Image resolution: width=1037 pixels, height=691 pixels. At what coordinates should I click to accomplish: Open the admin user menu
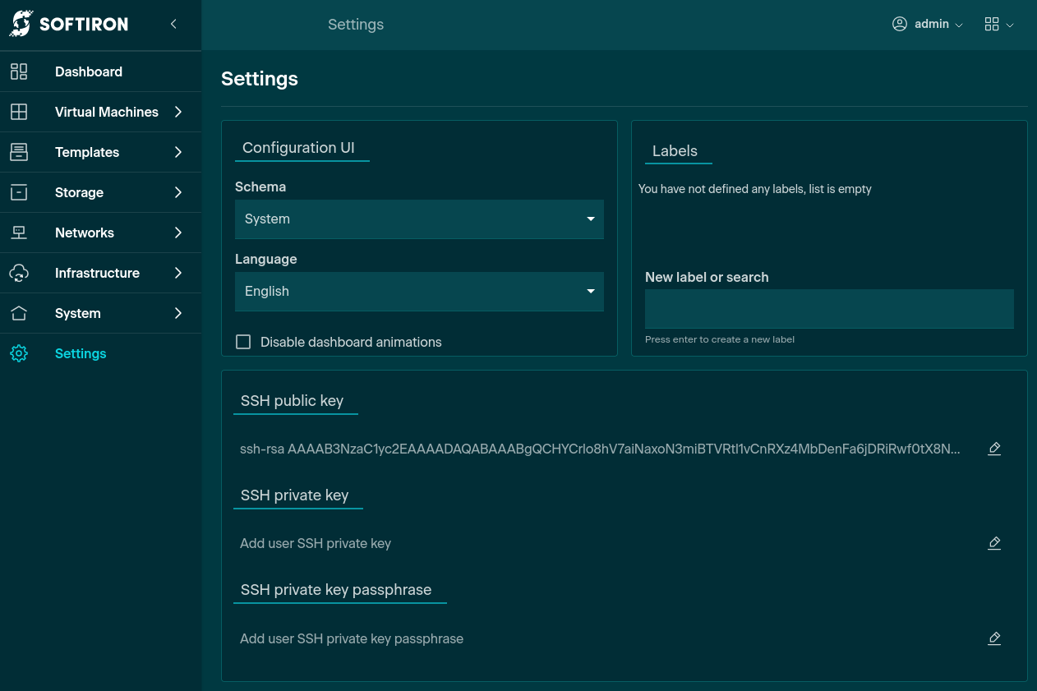[x=928, y=25]
